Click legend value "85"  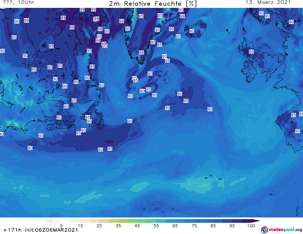click(213, 226)
